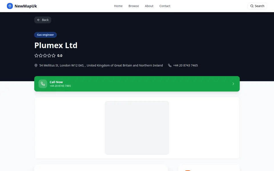This screenshot has height=171, width=274.
Task: Click the +44 20 8743 7465 header phone number
Action: [x=186, y=66]
